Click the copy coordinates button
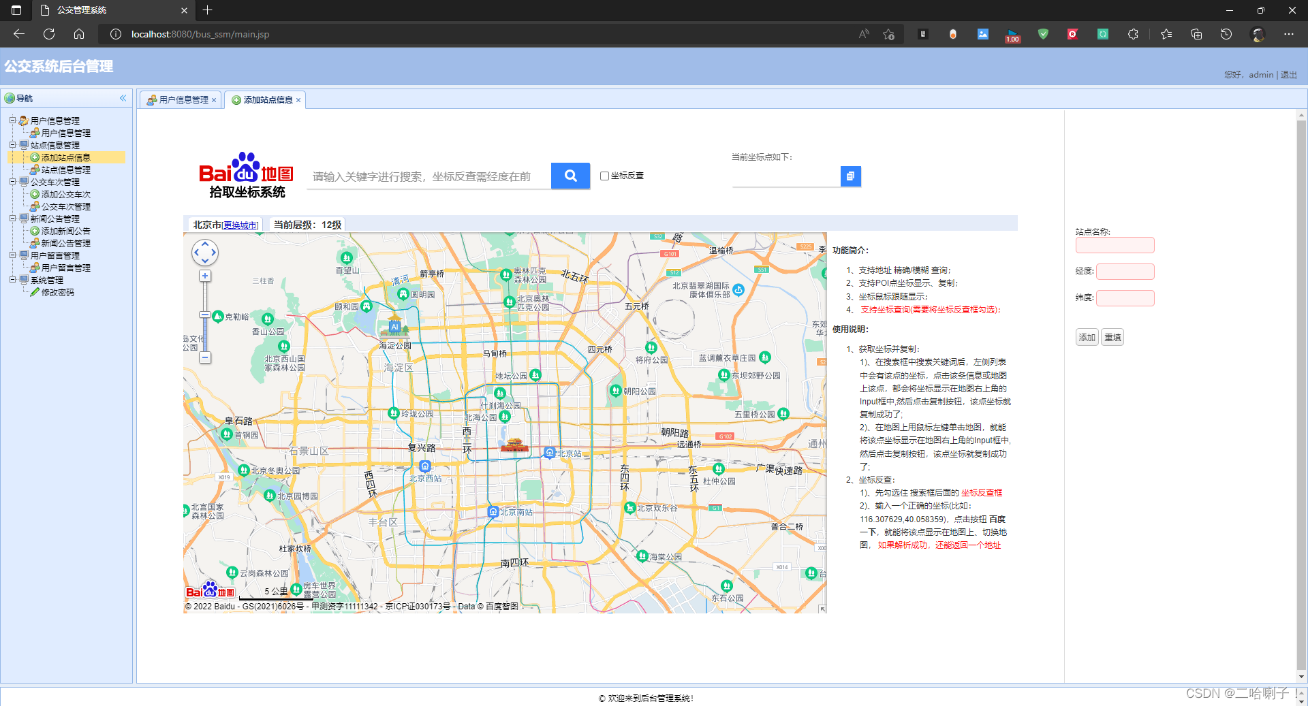The height and width of the screenshot is (706, 1308). click(x=850, y=176)
